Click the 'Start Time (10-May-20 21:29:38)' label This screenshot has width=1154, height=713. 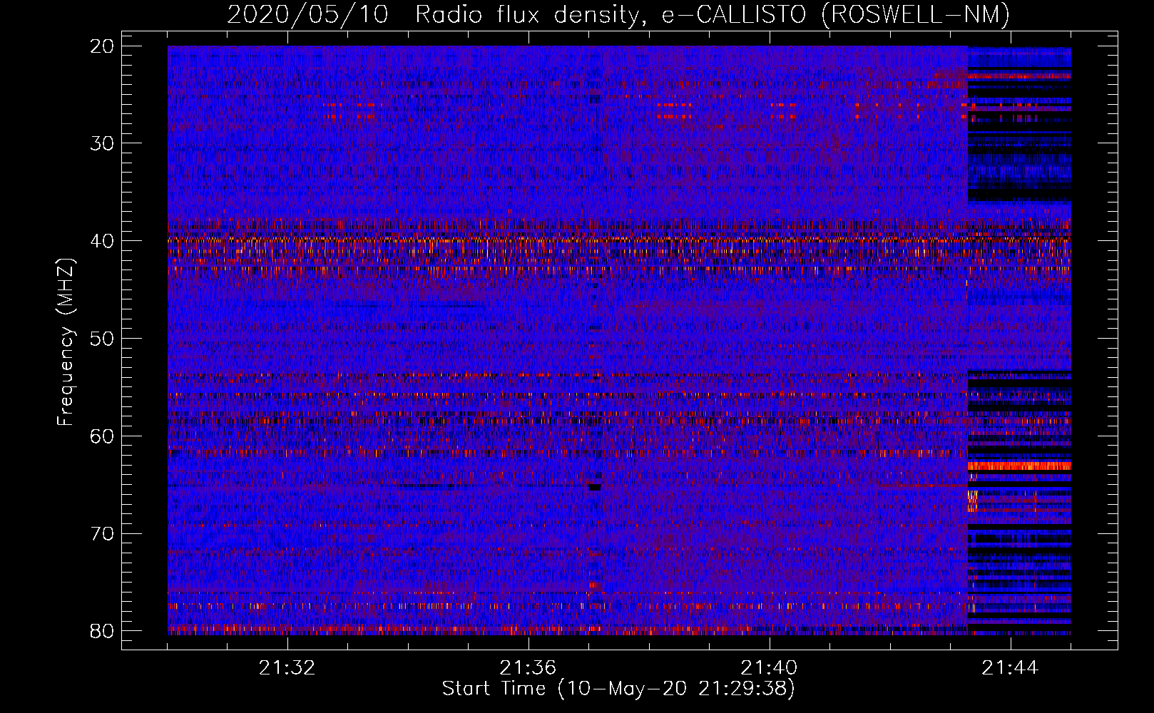[618, 689]
